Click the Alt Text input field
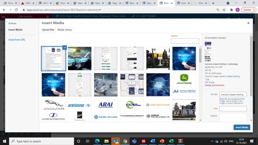This screenshot has height=145, width=258. pos(233,95)
